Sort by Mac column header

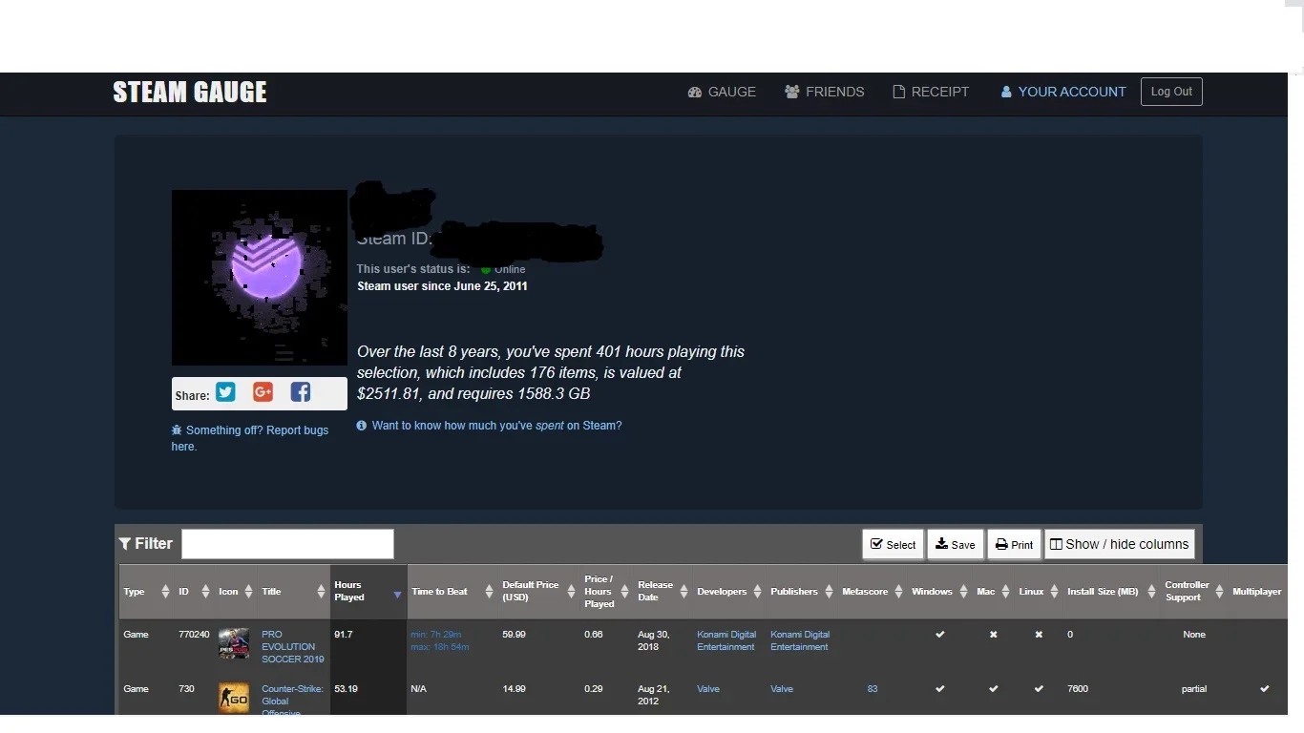993,592
